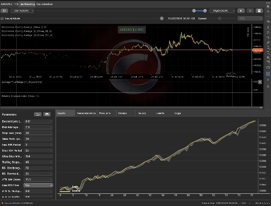Click the RSI Oversold value field
The width and height of the screenshot is (271, 206).
(x=38, y=174)
